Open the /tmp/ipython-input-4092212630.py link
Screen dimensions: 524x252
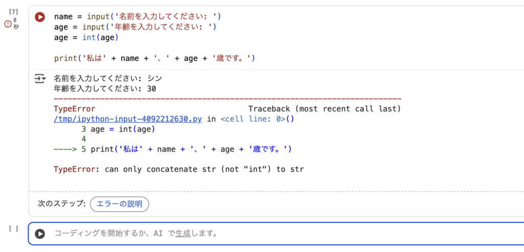(x=128, y=119)
